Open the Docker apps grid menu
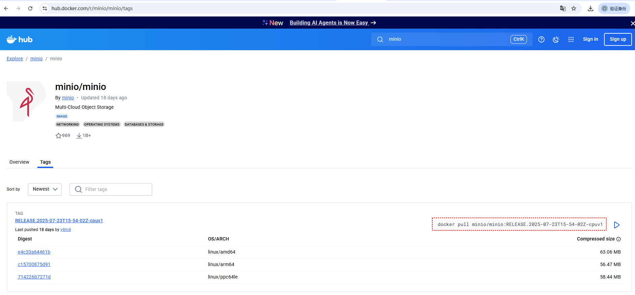This screenshot has height=295, width=635. click(x=571, y=39)
